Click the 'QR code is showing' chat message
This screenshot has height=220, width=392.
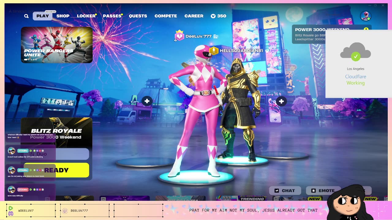click(x=25, y=157)
